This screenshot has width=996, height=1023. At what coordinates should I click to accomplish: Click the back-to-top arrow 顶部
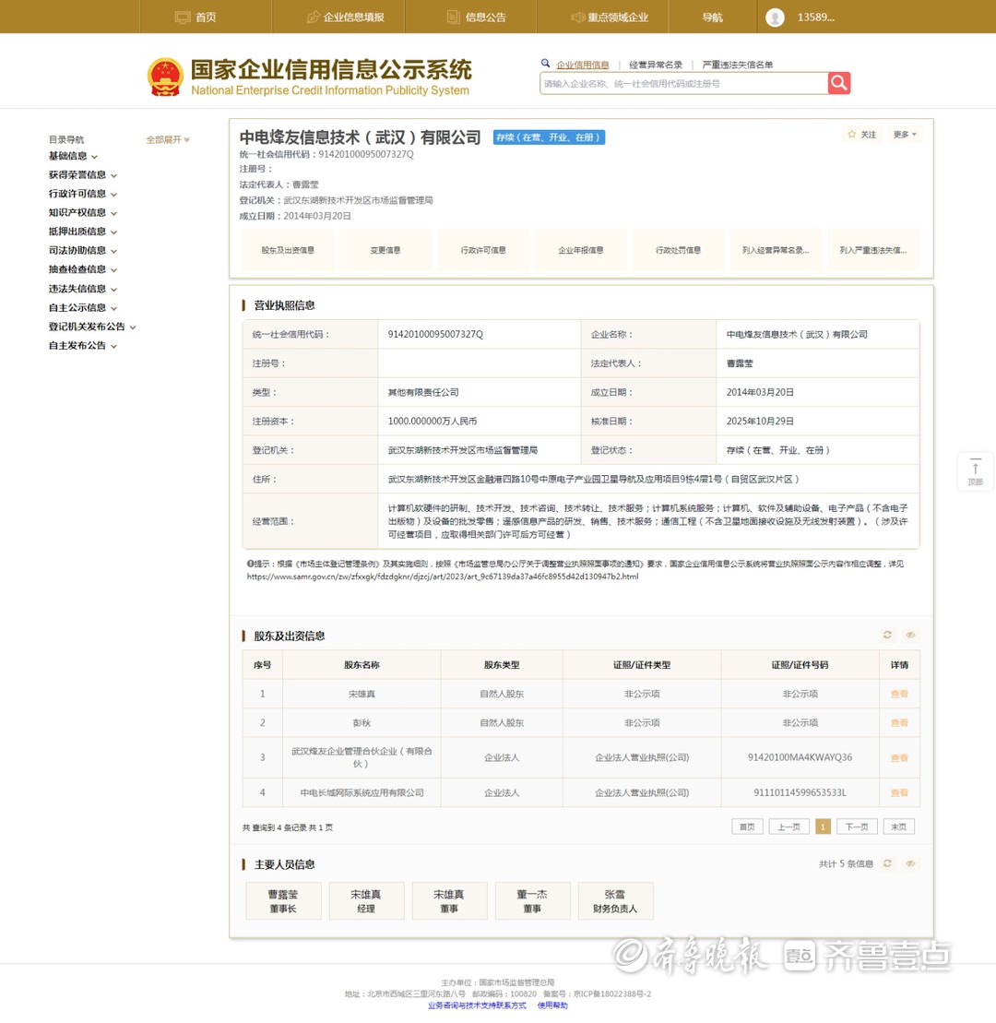coord(975,471)
